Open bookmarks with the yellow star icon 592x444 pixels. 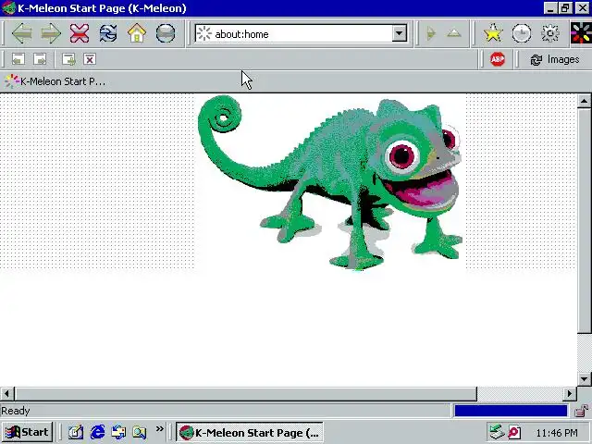[x=493, y=33]
